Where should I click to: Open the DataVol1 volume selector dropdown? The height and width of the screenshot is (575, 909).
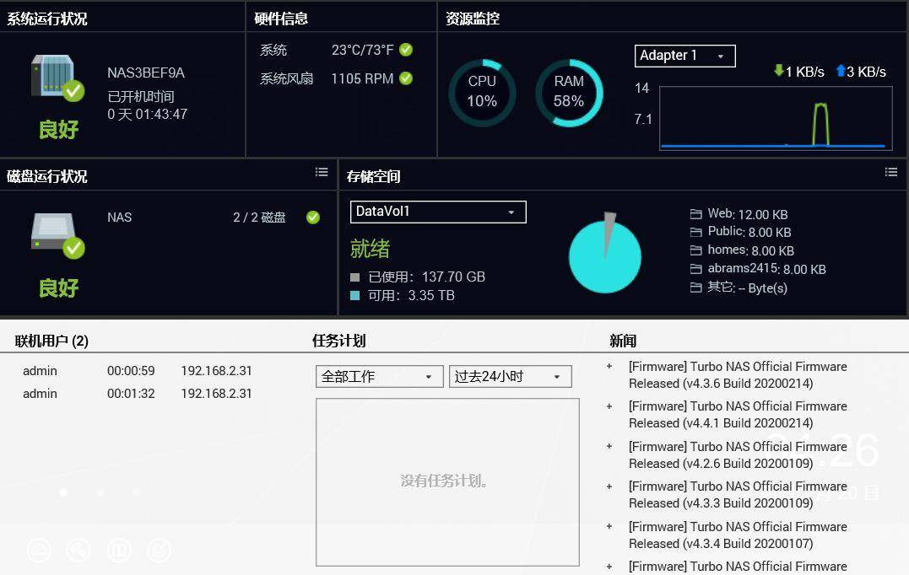coord(437,212)
